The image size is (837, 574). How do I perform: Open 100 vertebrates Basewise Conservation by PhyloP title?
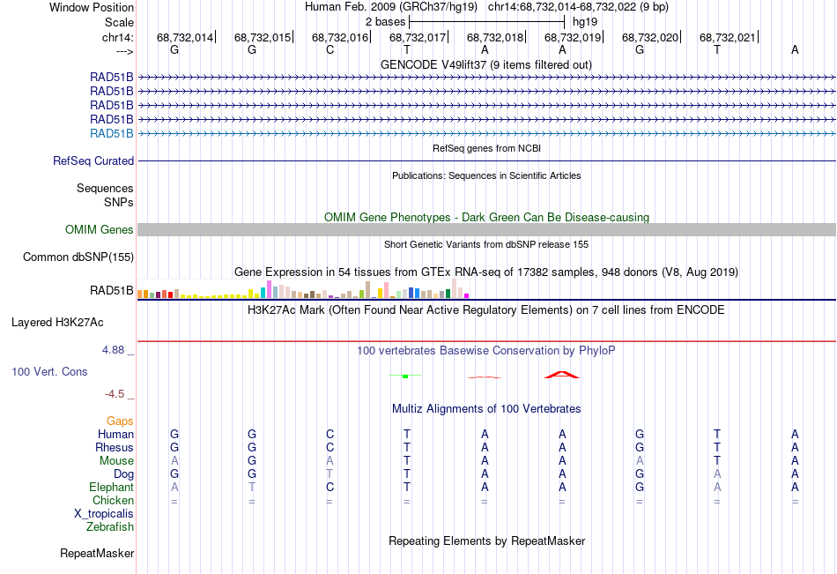(485, 351)
